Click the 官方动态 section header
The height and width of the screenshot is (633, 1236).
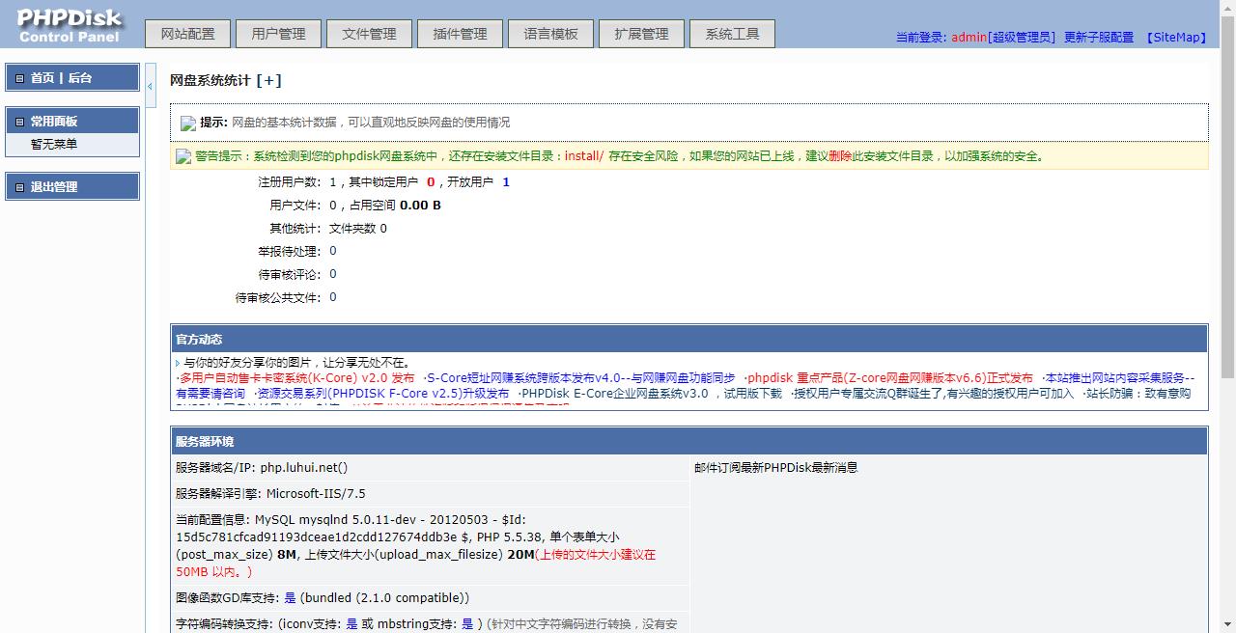[x=688, y=339]
